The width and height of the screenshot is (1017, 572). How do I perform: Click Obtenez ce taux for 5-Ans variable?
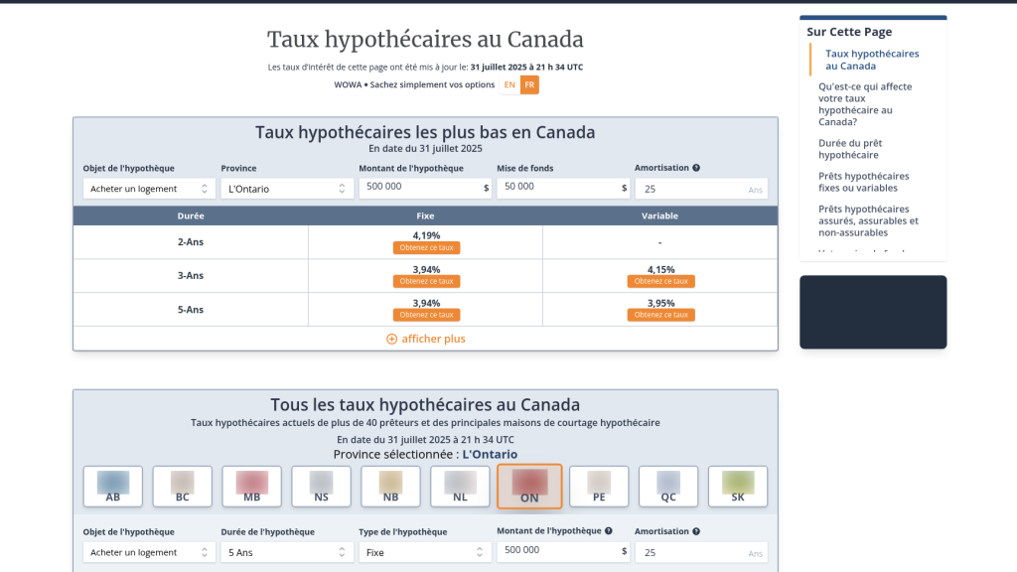pos(660,315)
